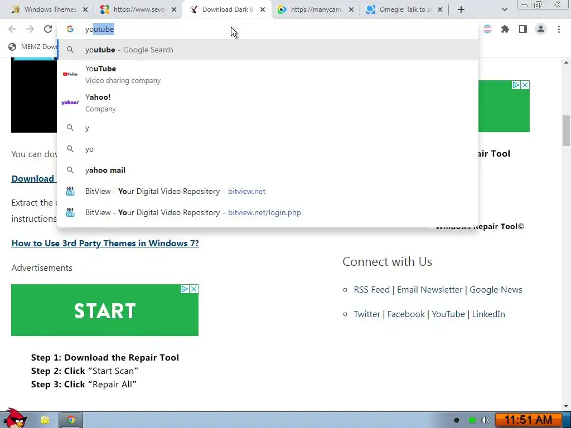Click the page vertical scrollbar thumb
Screen dimensions: 571x428
click(x=567, y=130)
